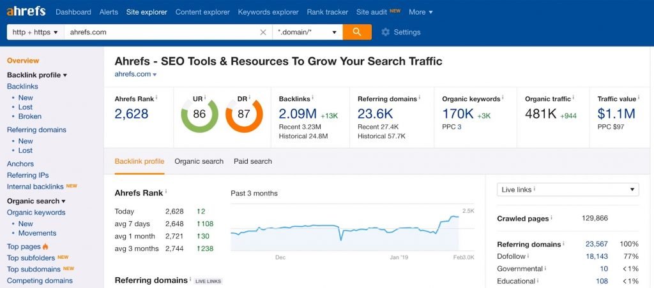The width and height of the screenshot is (654, 288).
Task: Click info icon next to Governmental
Action: coord(545,268)
